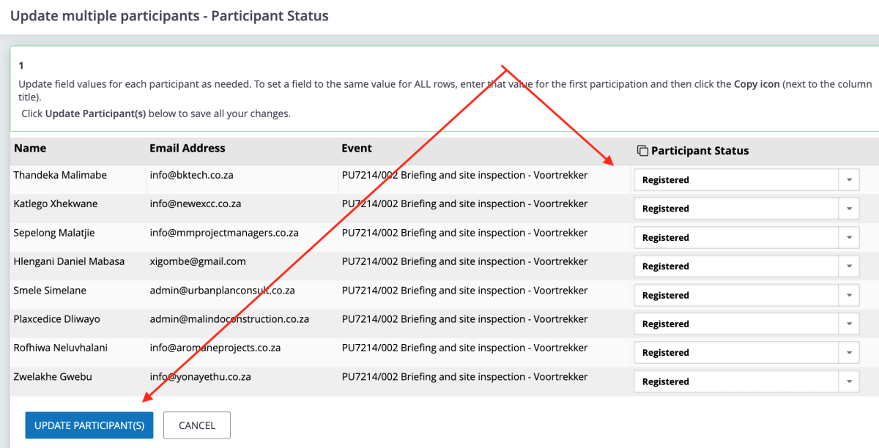Expand status dropdown for Hlengani Daniel Mabasa
The width and height of the screenshot is (879, 448).
click(x=746, y=266)
